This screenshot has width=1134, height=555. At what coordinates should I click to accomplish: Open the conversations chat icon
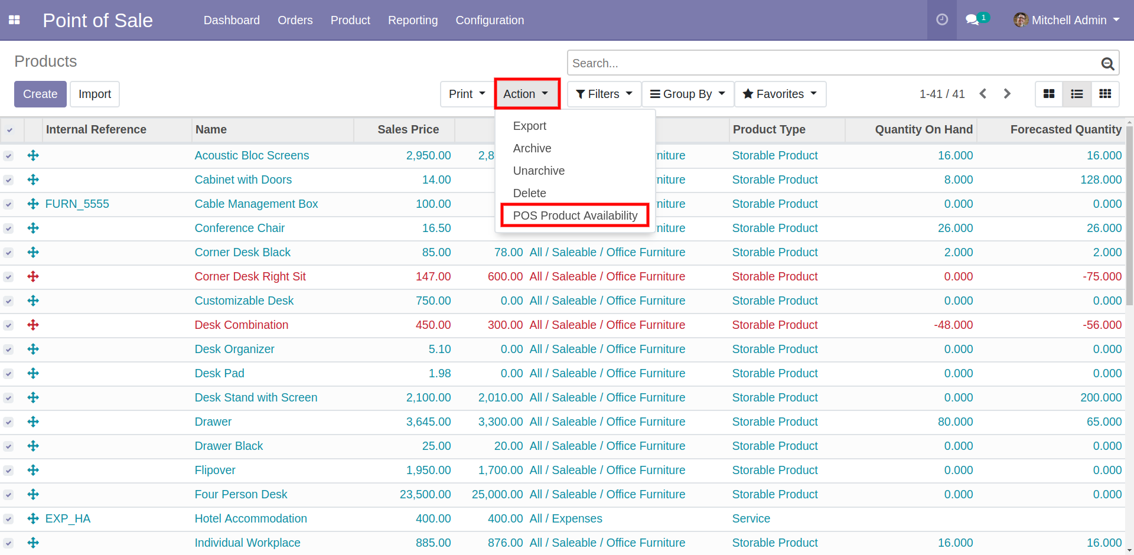(972, 20)
